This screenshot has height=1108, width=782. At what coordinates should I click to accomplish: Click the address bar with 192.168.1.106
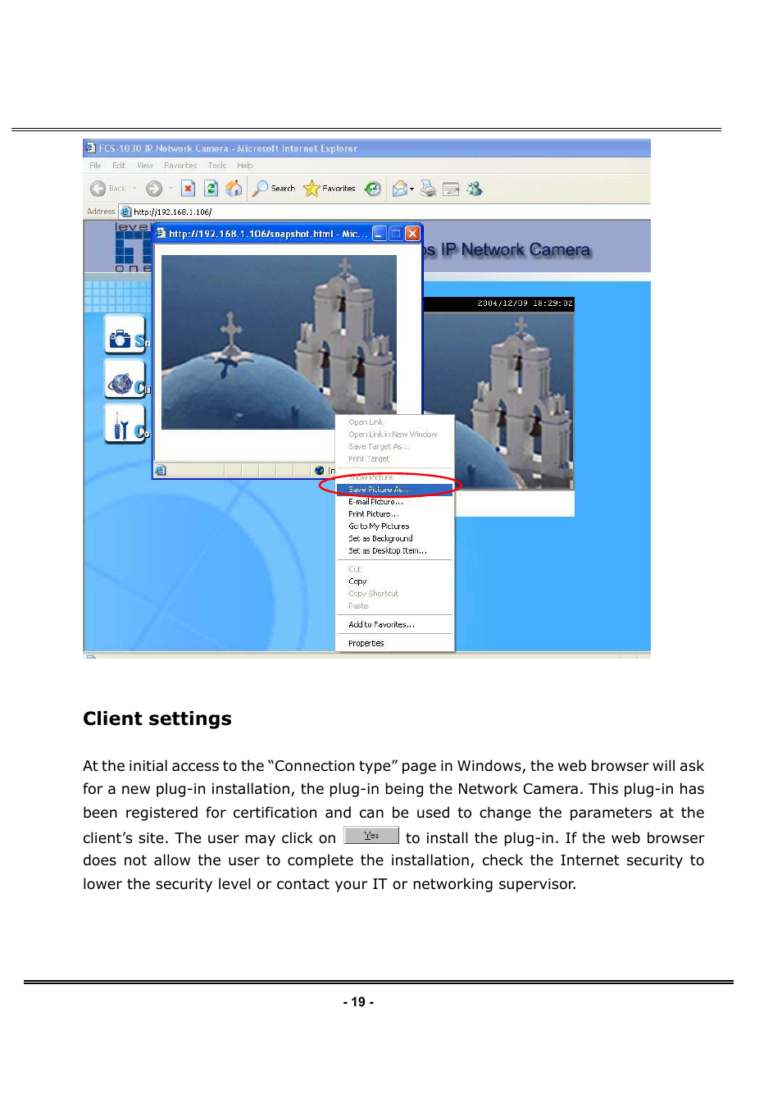[385, 212]
